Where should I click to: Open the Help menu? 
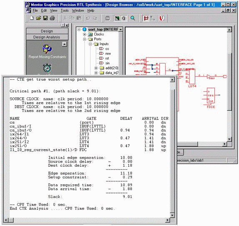point(91,10)
